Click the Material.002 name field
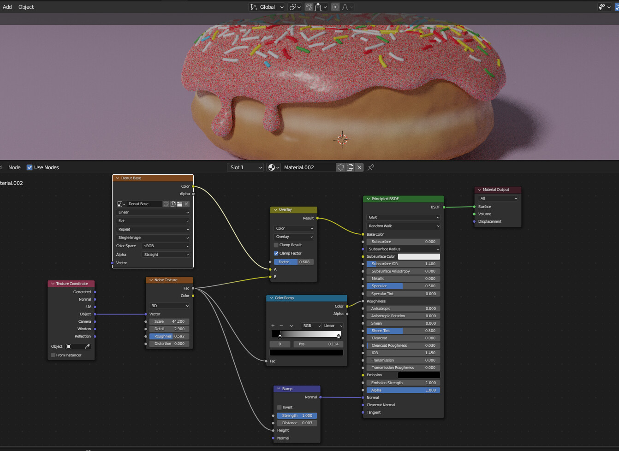619x451 pixels. 308,167
